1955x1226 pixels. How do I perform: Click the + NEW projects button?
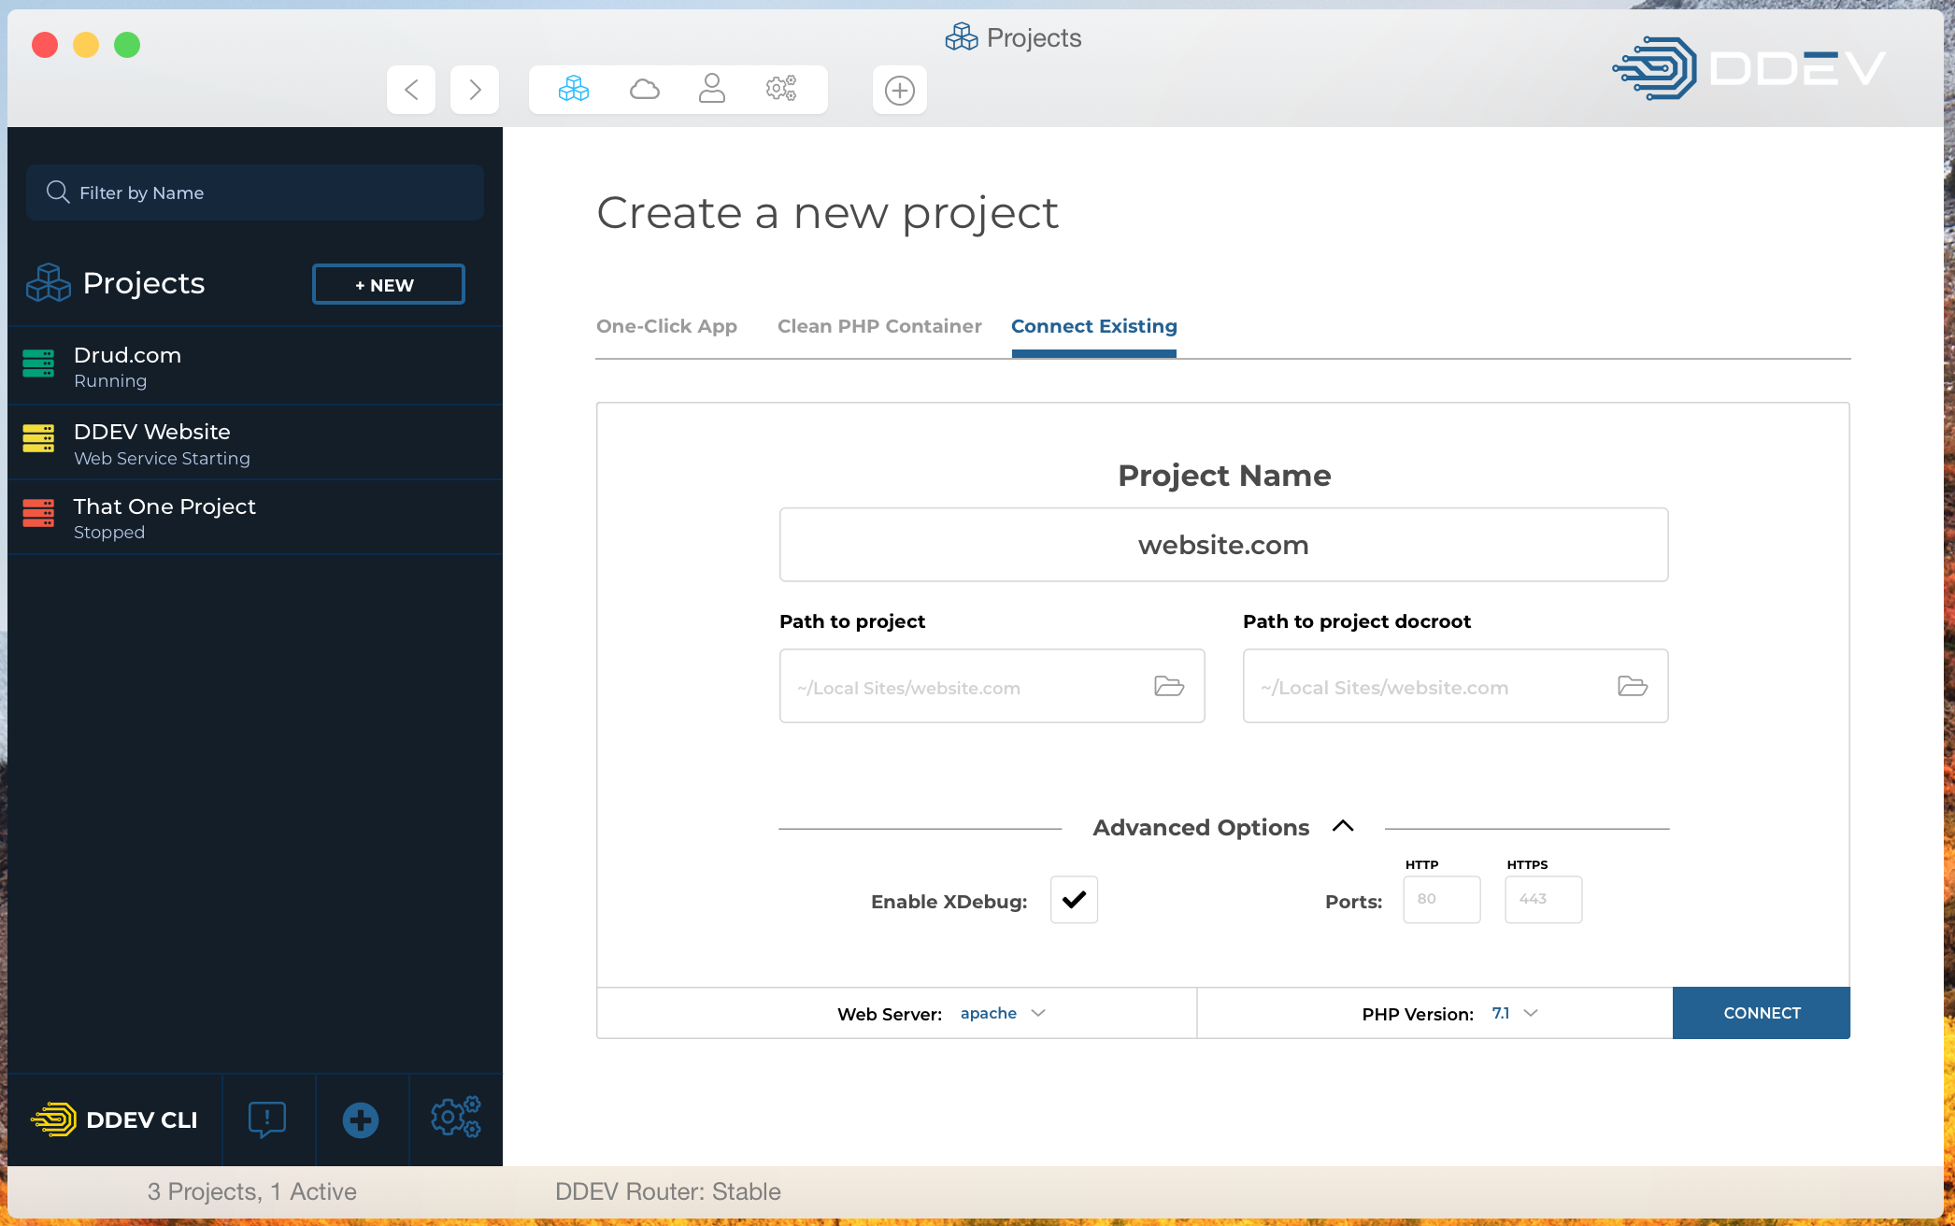click(x=388, y=284)
